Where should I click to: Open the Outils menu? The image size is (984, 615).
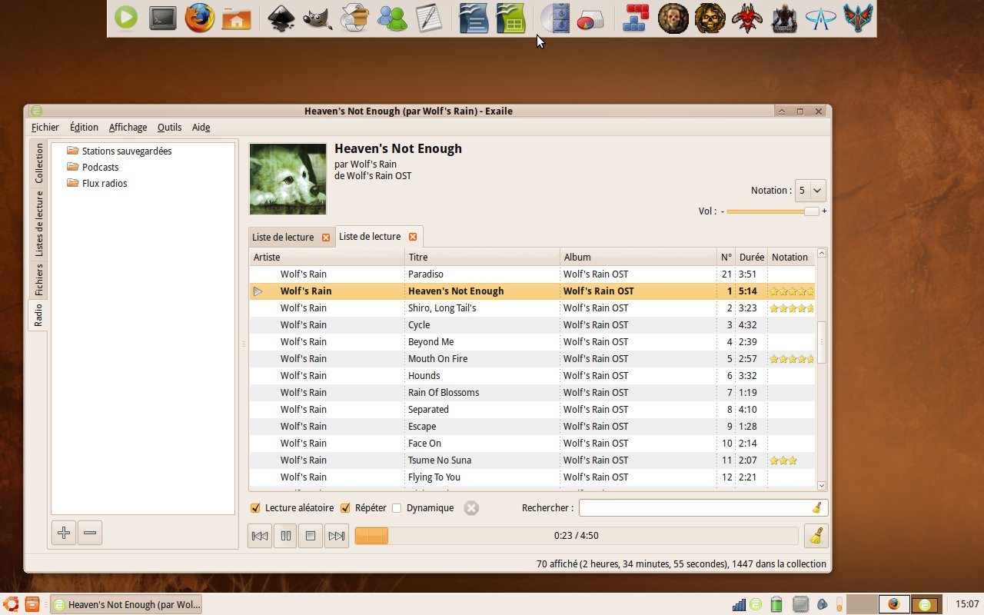[x=170, y=128]
